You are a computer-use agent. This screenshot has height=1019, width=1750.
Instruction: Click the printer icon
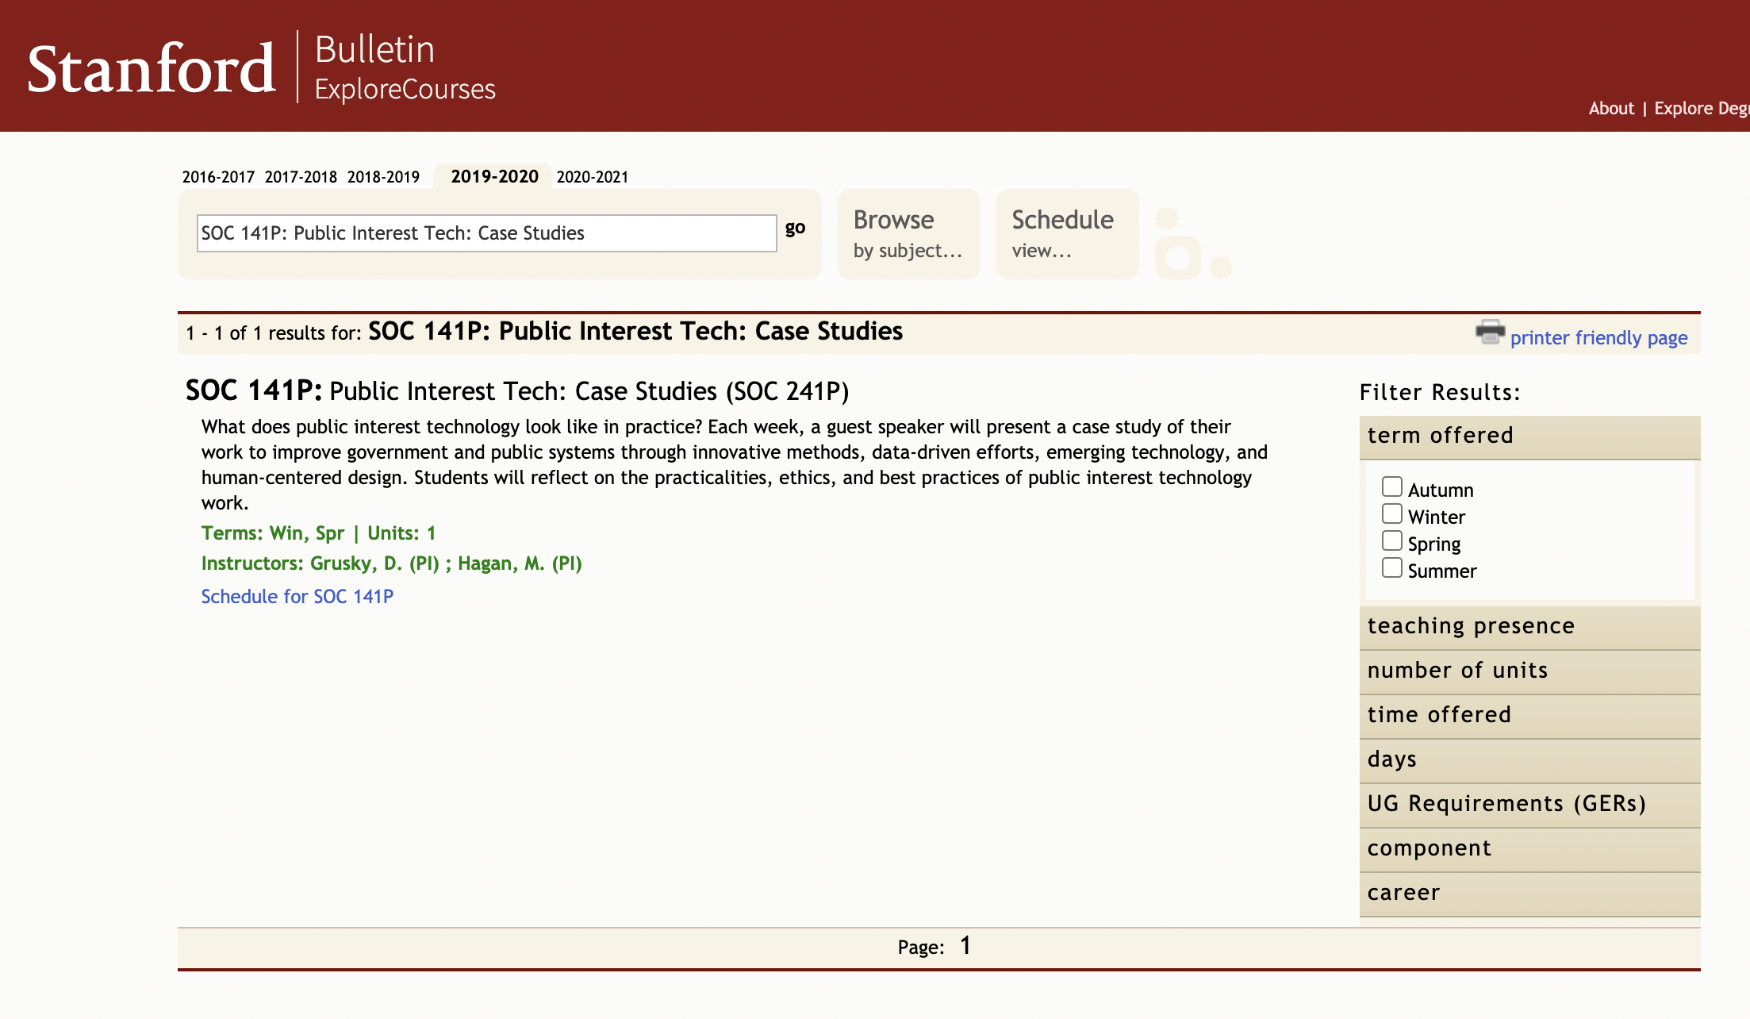tap(1489, 333)
